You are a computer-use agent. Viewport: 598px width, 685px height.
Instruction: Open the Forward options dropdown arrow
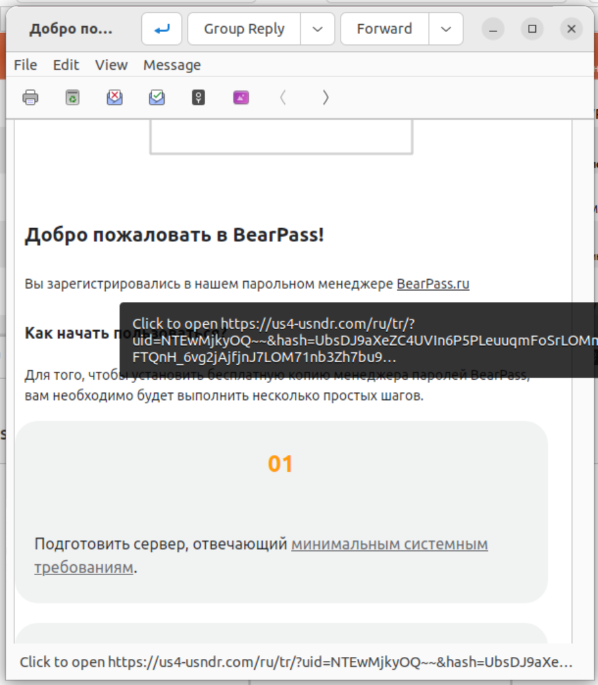pyautogui.click(x=446, y=29)
